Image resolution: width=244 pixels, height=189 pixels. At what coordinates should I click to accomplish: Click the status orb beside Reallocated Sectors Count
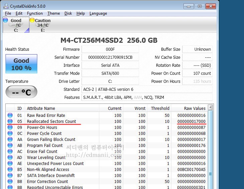[x=10, y=122]
